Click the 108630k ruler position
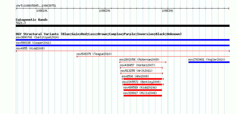 click(x=167, y=11)
